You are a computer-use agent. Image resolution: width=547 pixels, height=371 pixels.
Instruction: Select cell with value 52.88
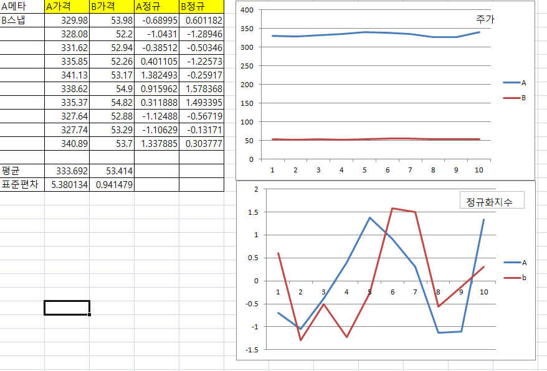(x=112, y=116)
